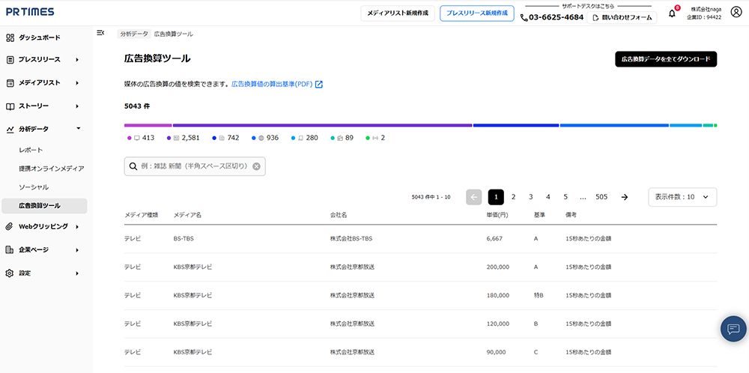Viewport: 749px width, 373px height.
Task: Click the analytics chart icon in the sidebar
Action: (10, 129)
